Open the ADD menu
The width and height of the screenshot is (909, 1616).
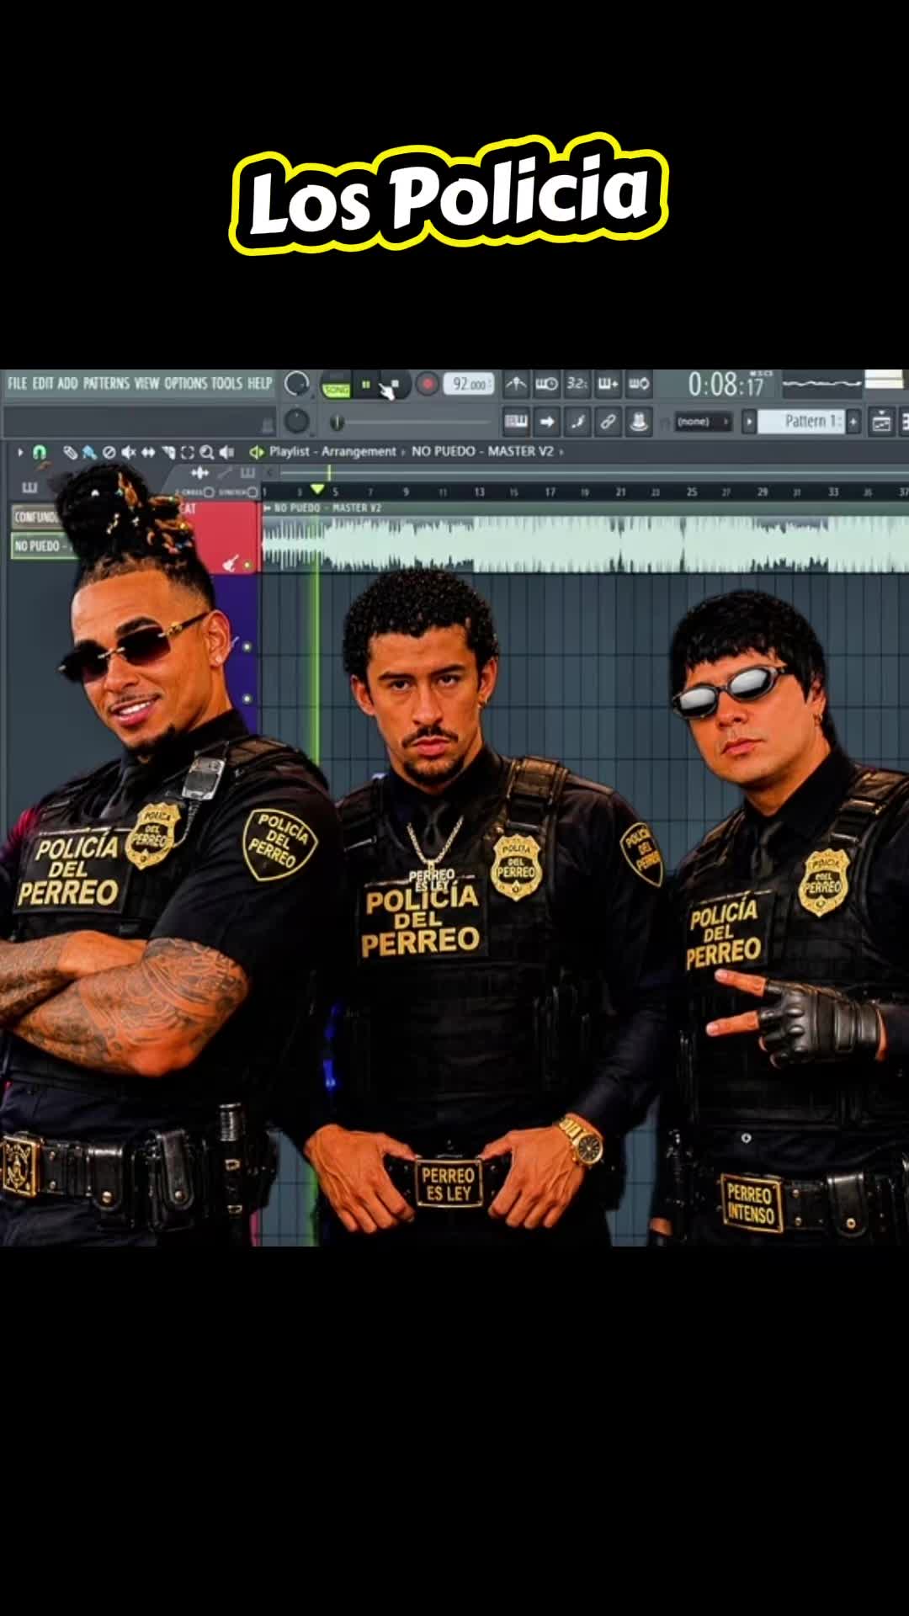[67, 383]
